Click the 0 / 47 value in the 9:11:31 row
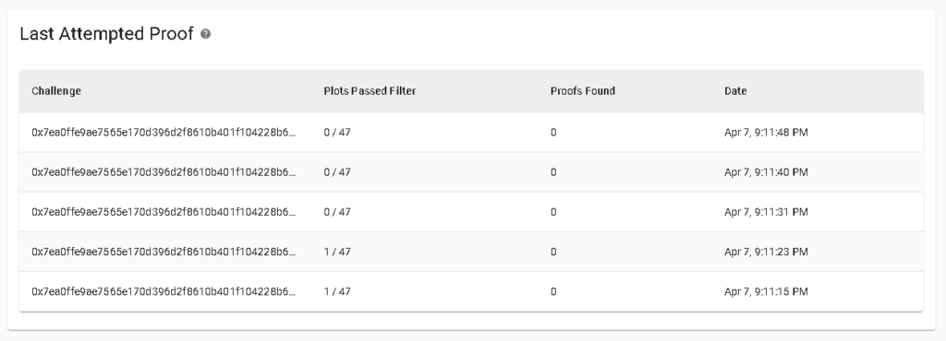 pyautogui.click(x=337, y=212)
